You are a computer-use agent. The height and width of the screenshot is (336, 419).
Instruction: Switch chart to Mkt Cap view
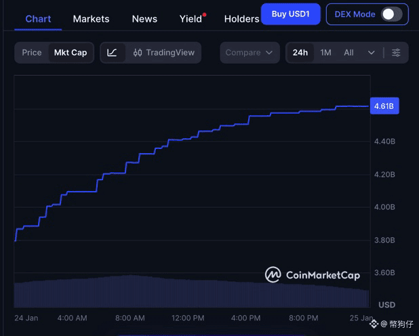(71, 53)
